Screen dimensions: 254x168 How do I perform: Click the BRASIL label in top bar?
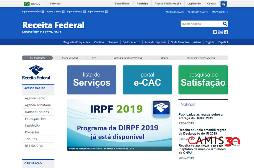(x=35, y=4)
